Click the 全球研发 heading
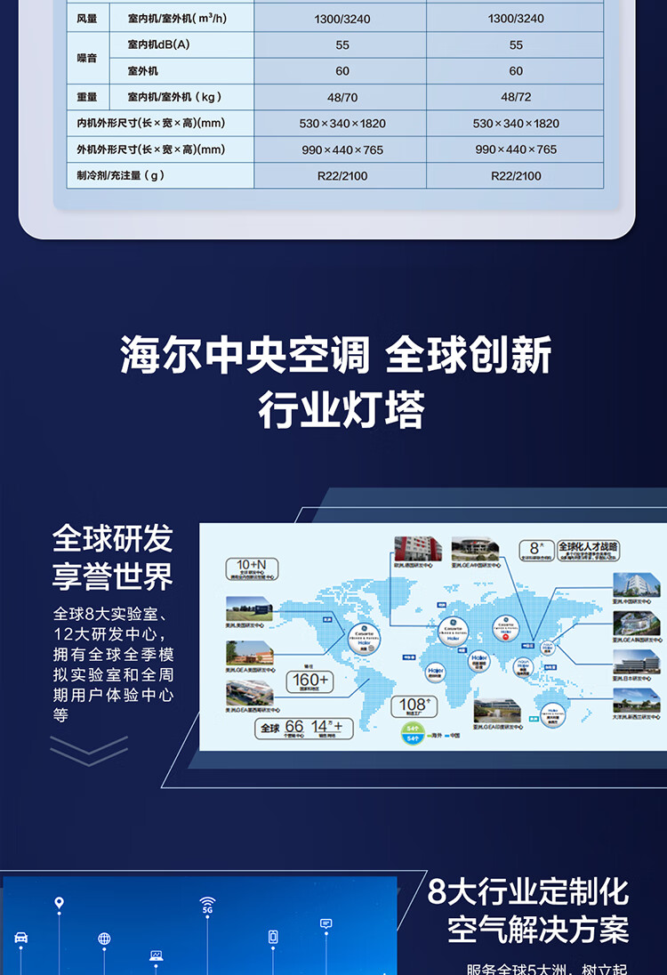667x975 pixels. point(113,538)
